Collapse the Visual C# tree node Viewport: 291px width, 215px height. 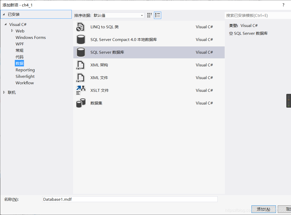tap(5, 24)
